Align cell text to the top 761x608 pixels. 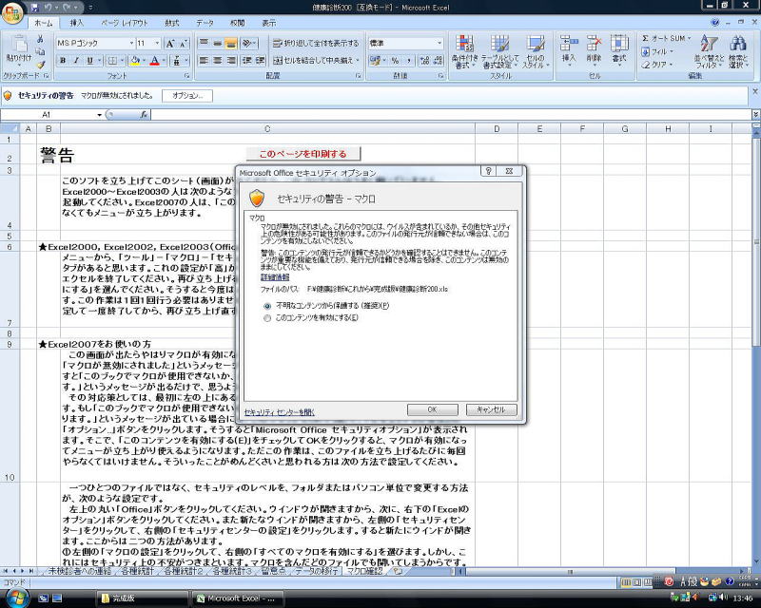point(204,43)
